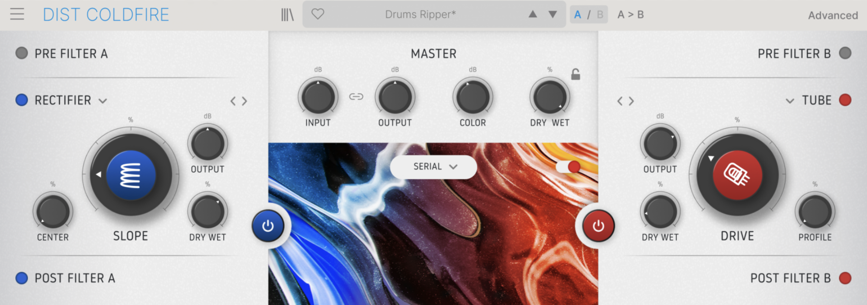Screen dimensions: 867x305
Task: Click the master Input knob
Action: click(318, 96)
